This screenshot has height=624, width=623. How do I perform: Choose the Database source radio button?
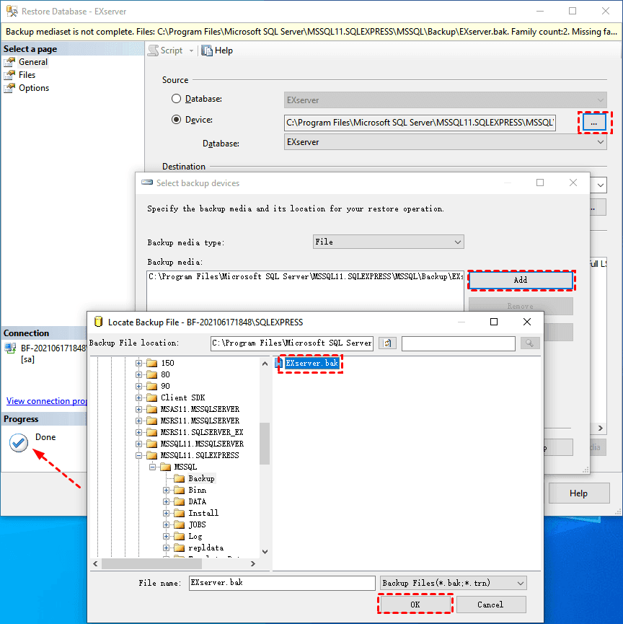tap(176, 99)
